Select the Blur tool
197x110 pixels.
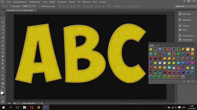tap(3, 60)
